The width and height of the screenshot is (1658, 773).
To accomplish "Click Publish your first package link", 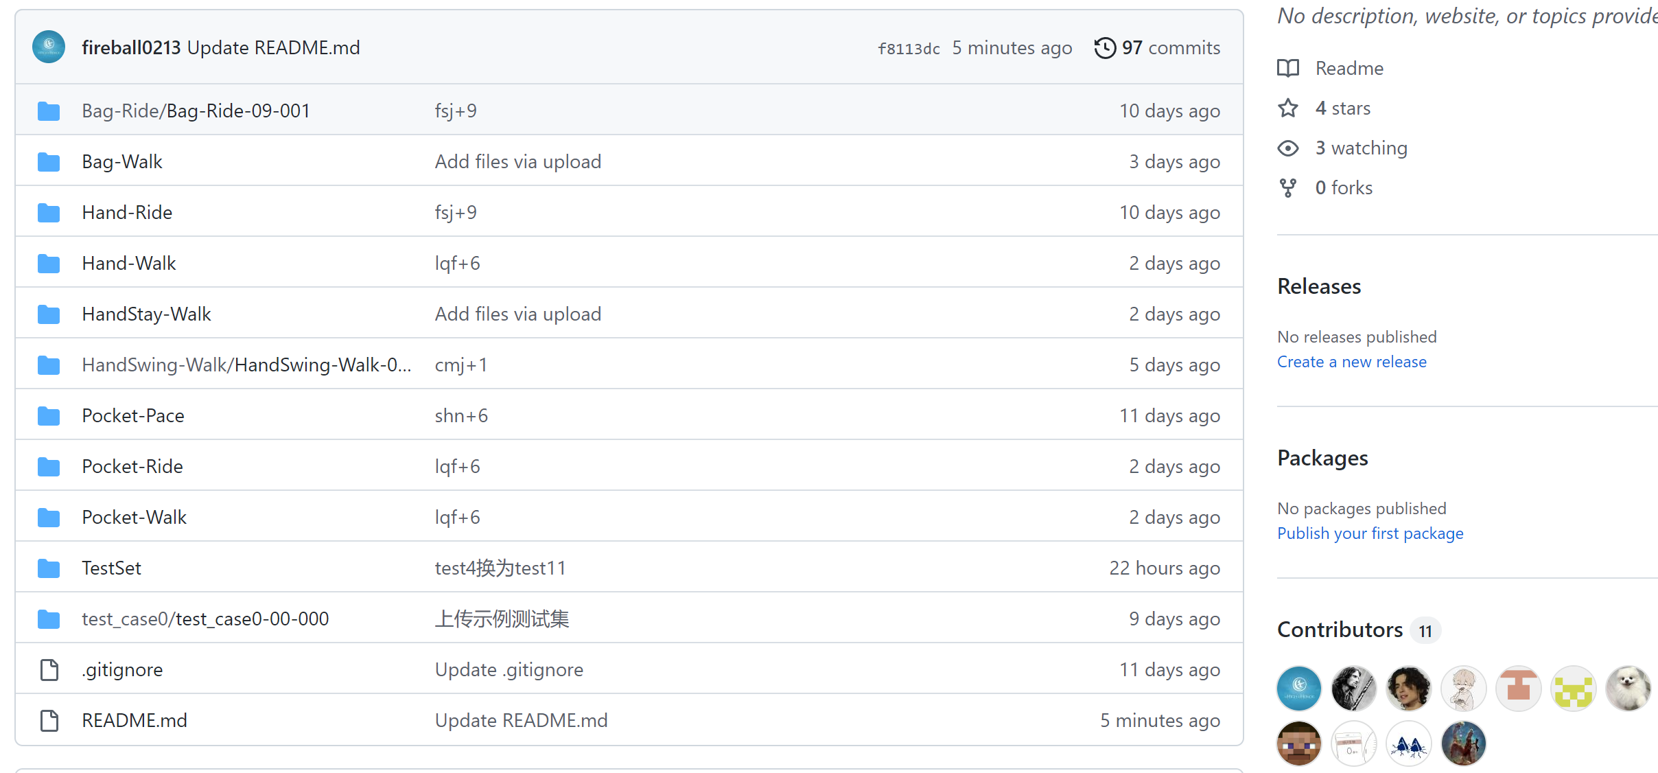I will tap(1370, 533).
